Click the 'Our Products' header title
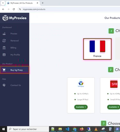 coord(112,18)
